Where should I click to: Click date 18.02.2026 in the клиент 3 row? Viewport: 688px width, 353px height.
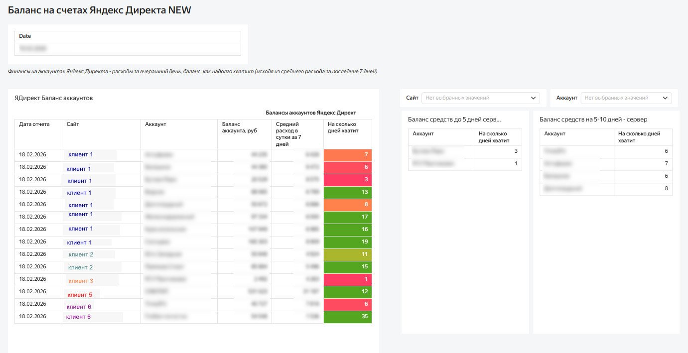32,279
